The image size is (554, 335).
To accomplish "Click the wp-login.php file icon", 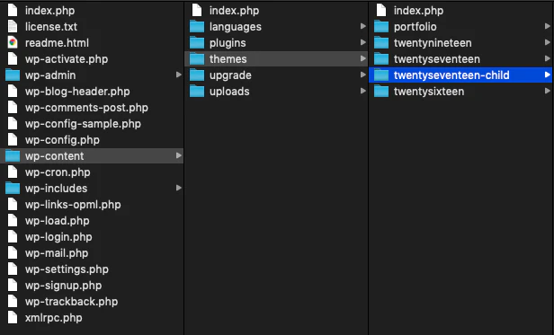I will coord(13,237).
